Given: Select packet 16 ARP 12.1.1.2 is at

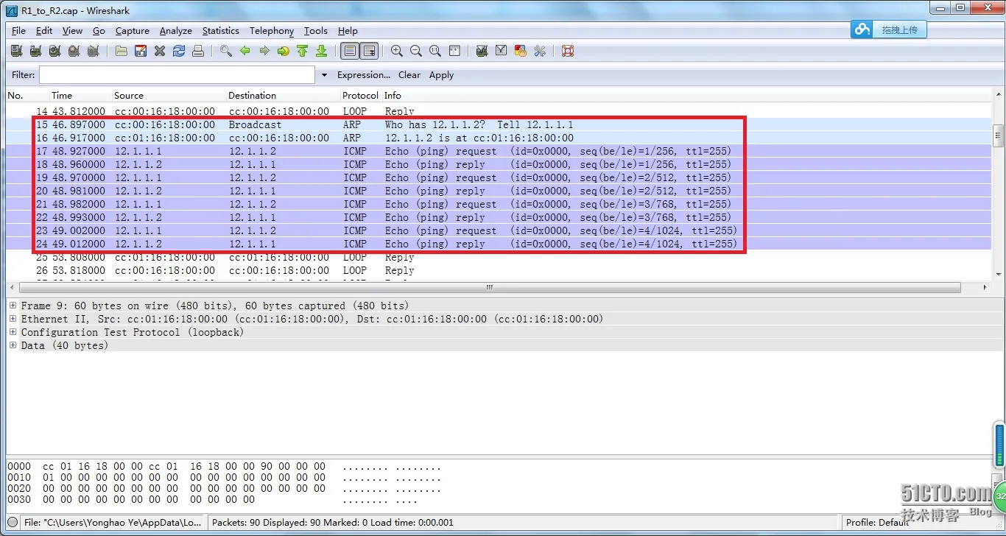Looking at the screenshot, I should coord(499,138).
